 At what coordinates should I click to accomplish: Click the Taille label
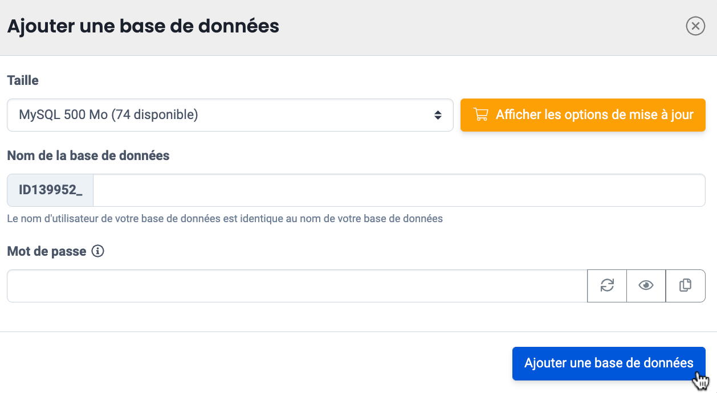tap(23, 80)
